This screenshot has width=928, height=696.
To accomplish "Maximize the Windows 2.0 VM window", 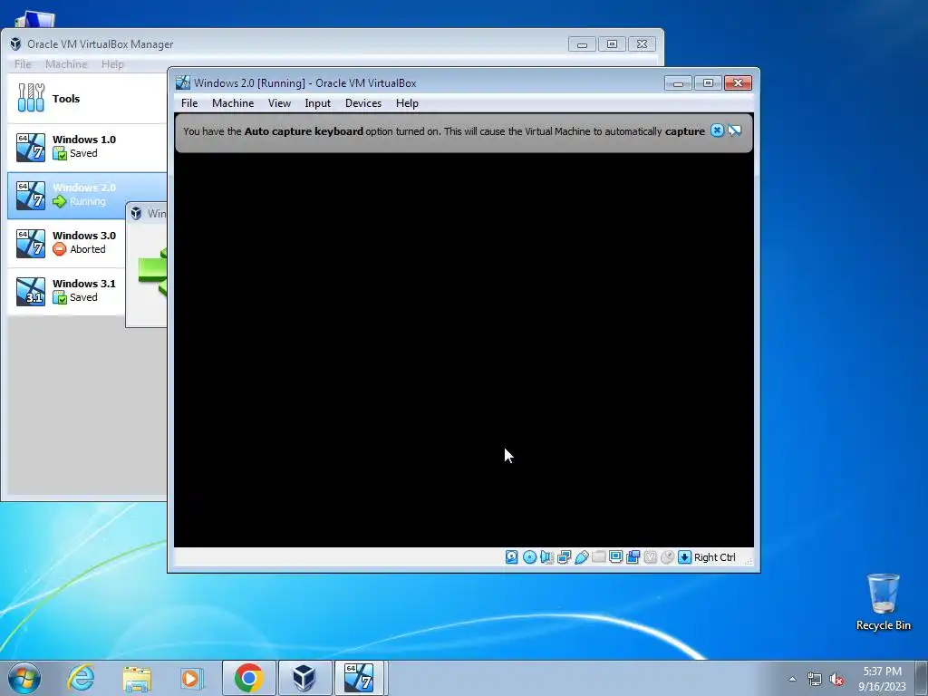I will [708, 82].
